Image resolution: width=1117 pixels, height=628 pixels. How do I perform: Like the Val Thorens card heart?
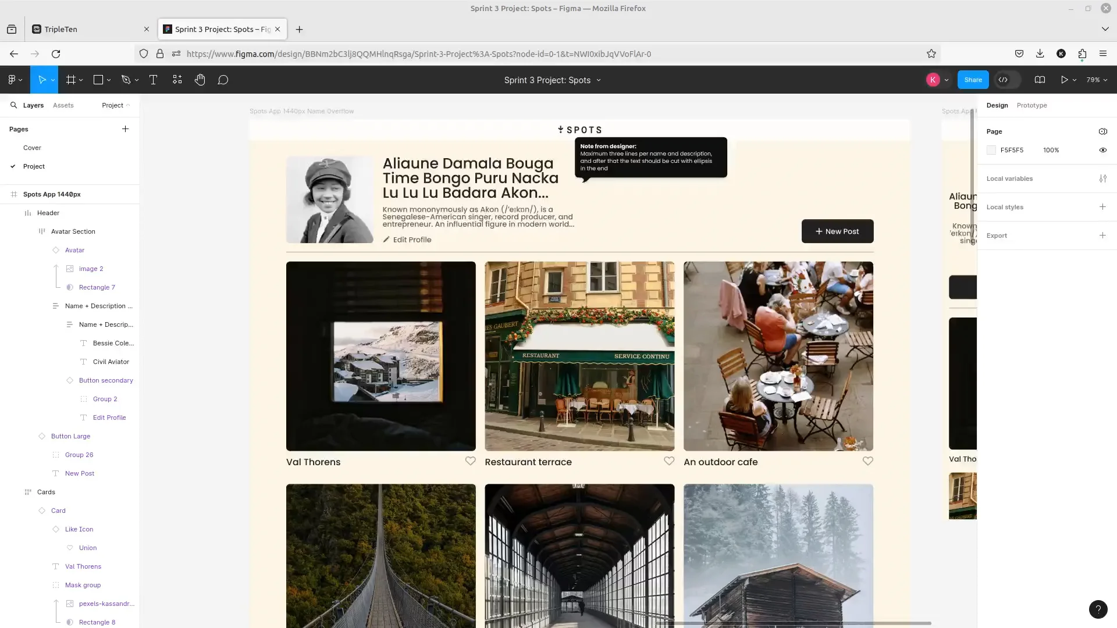pos(470,461)
